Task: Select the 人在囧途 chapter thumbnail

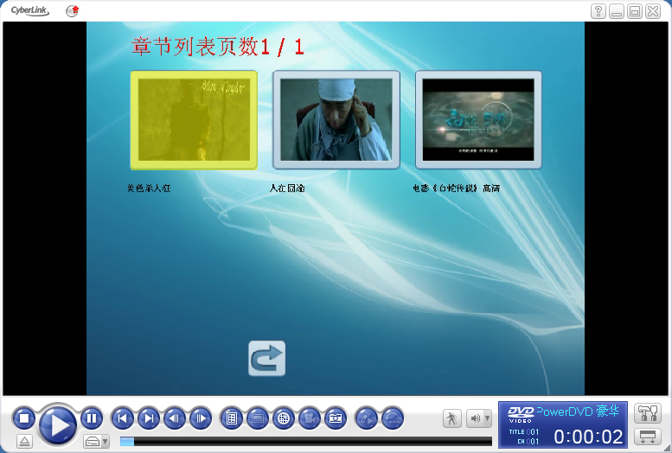Action: click(336, 120)
